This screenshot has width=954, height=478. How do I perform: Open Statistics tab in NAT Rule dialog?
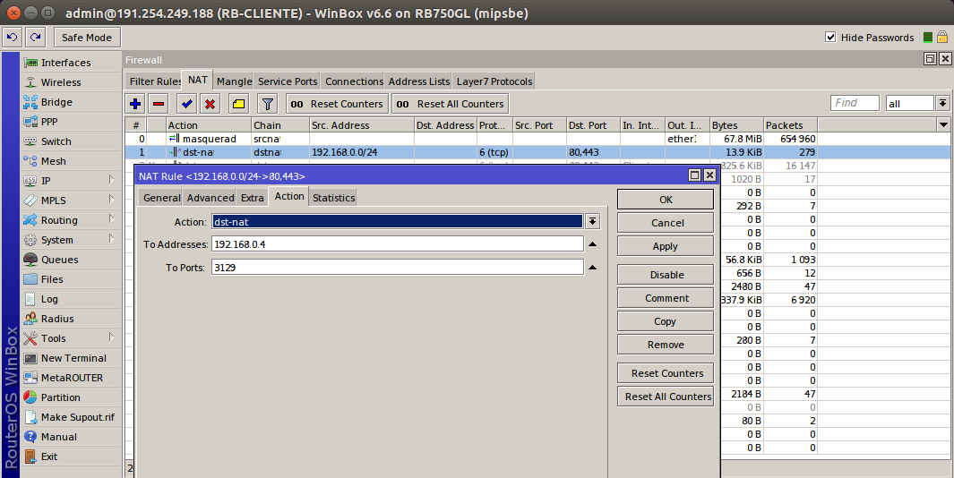point(333,198)
